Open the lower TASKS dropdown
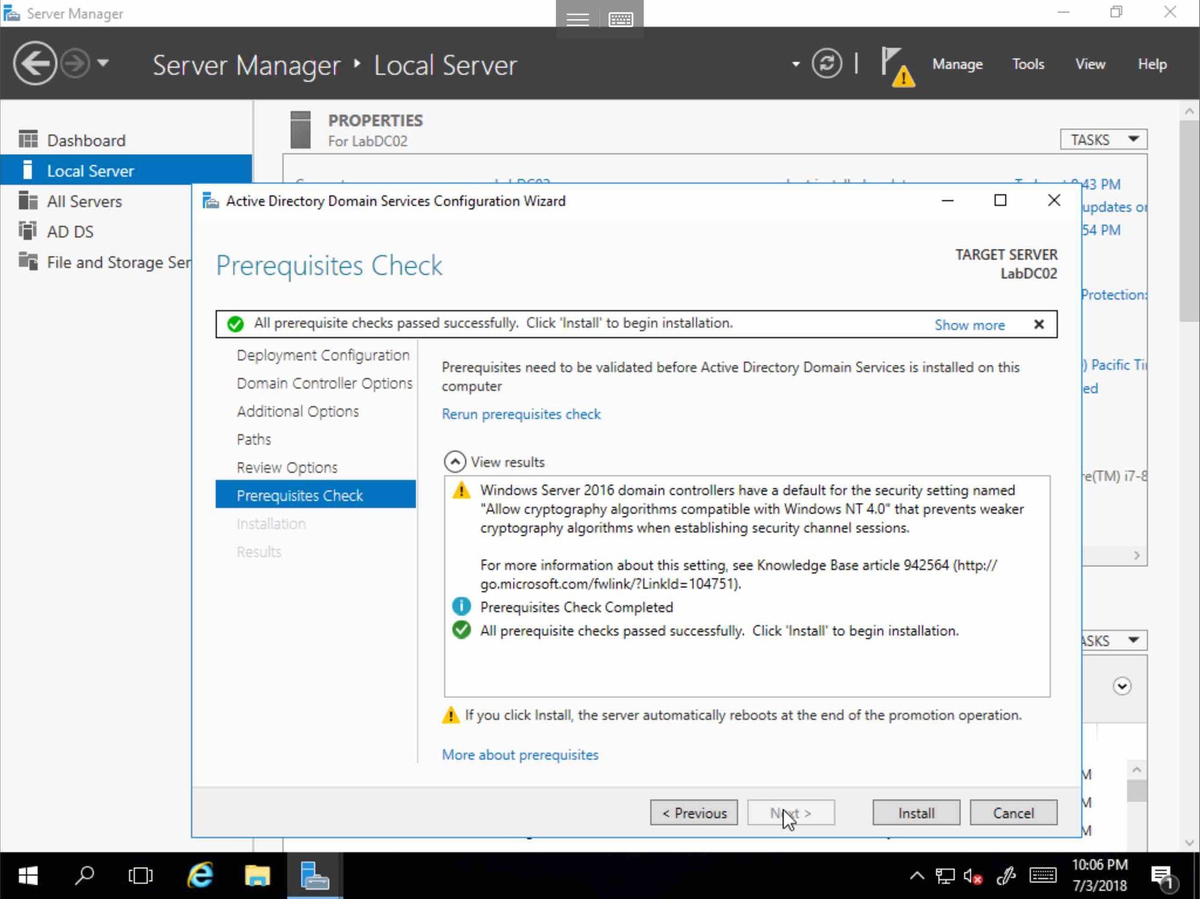This screenshot has height=899, width=1200. click(x=1115, y=641)
